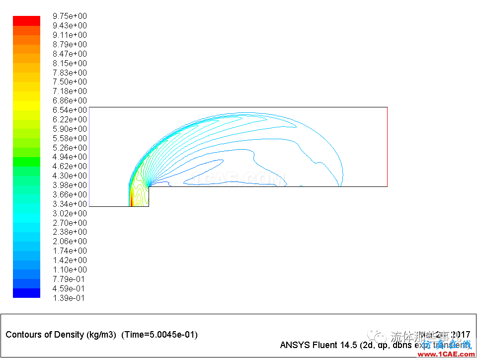The image size is (477, 358).
Task: Click the 2.70e+00 legend label
Action: [x=70, y=223]
